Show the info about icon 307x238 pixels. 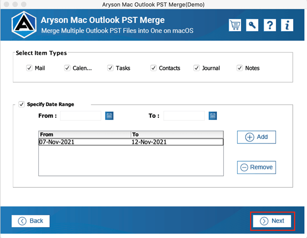point(287,25)
